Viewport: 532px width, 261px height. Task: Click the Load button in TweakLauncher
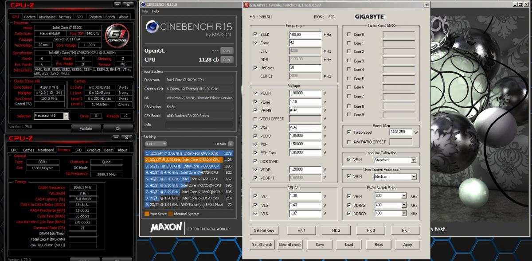coord(349,245)
